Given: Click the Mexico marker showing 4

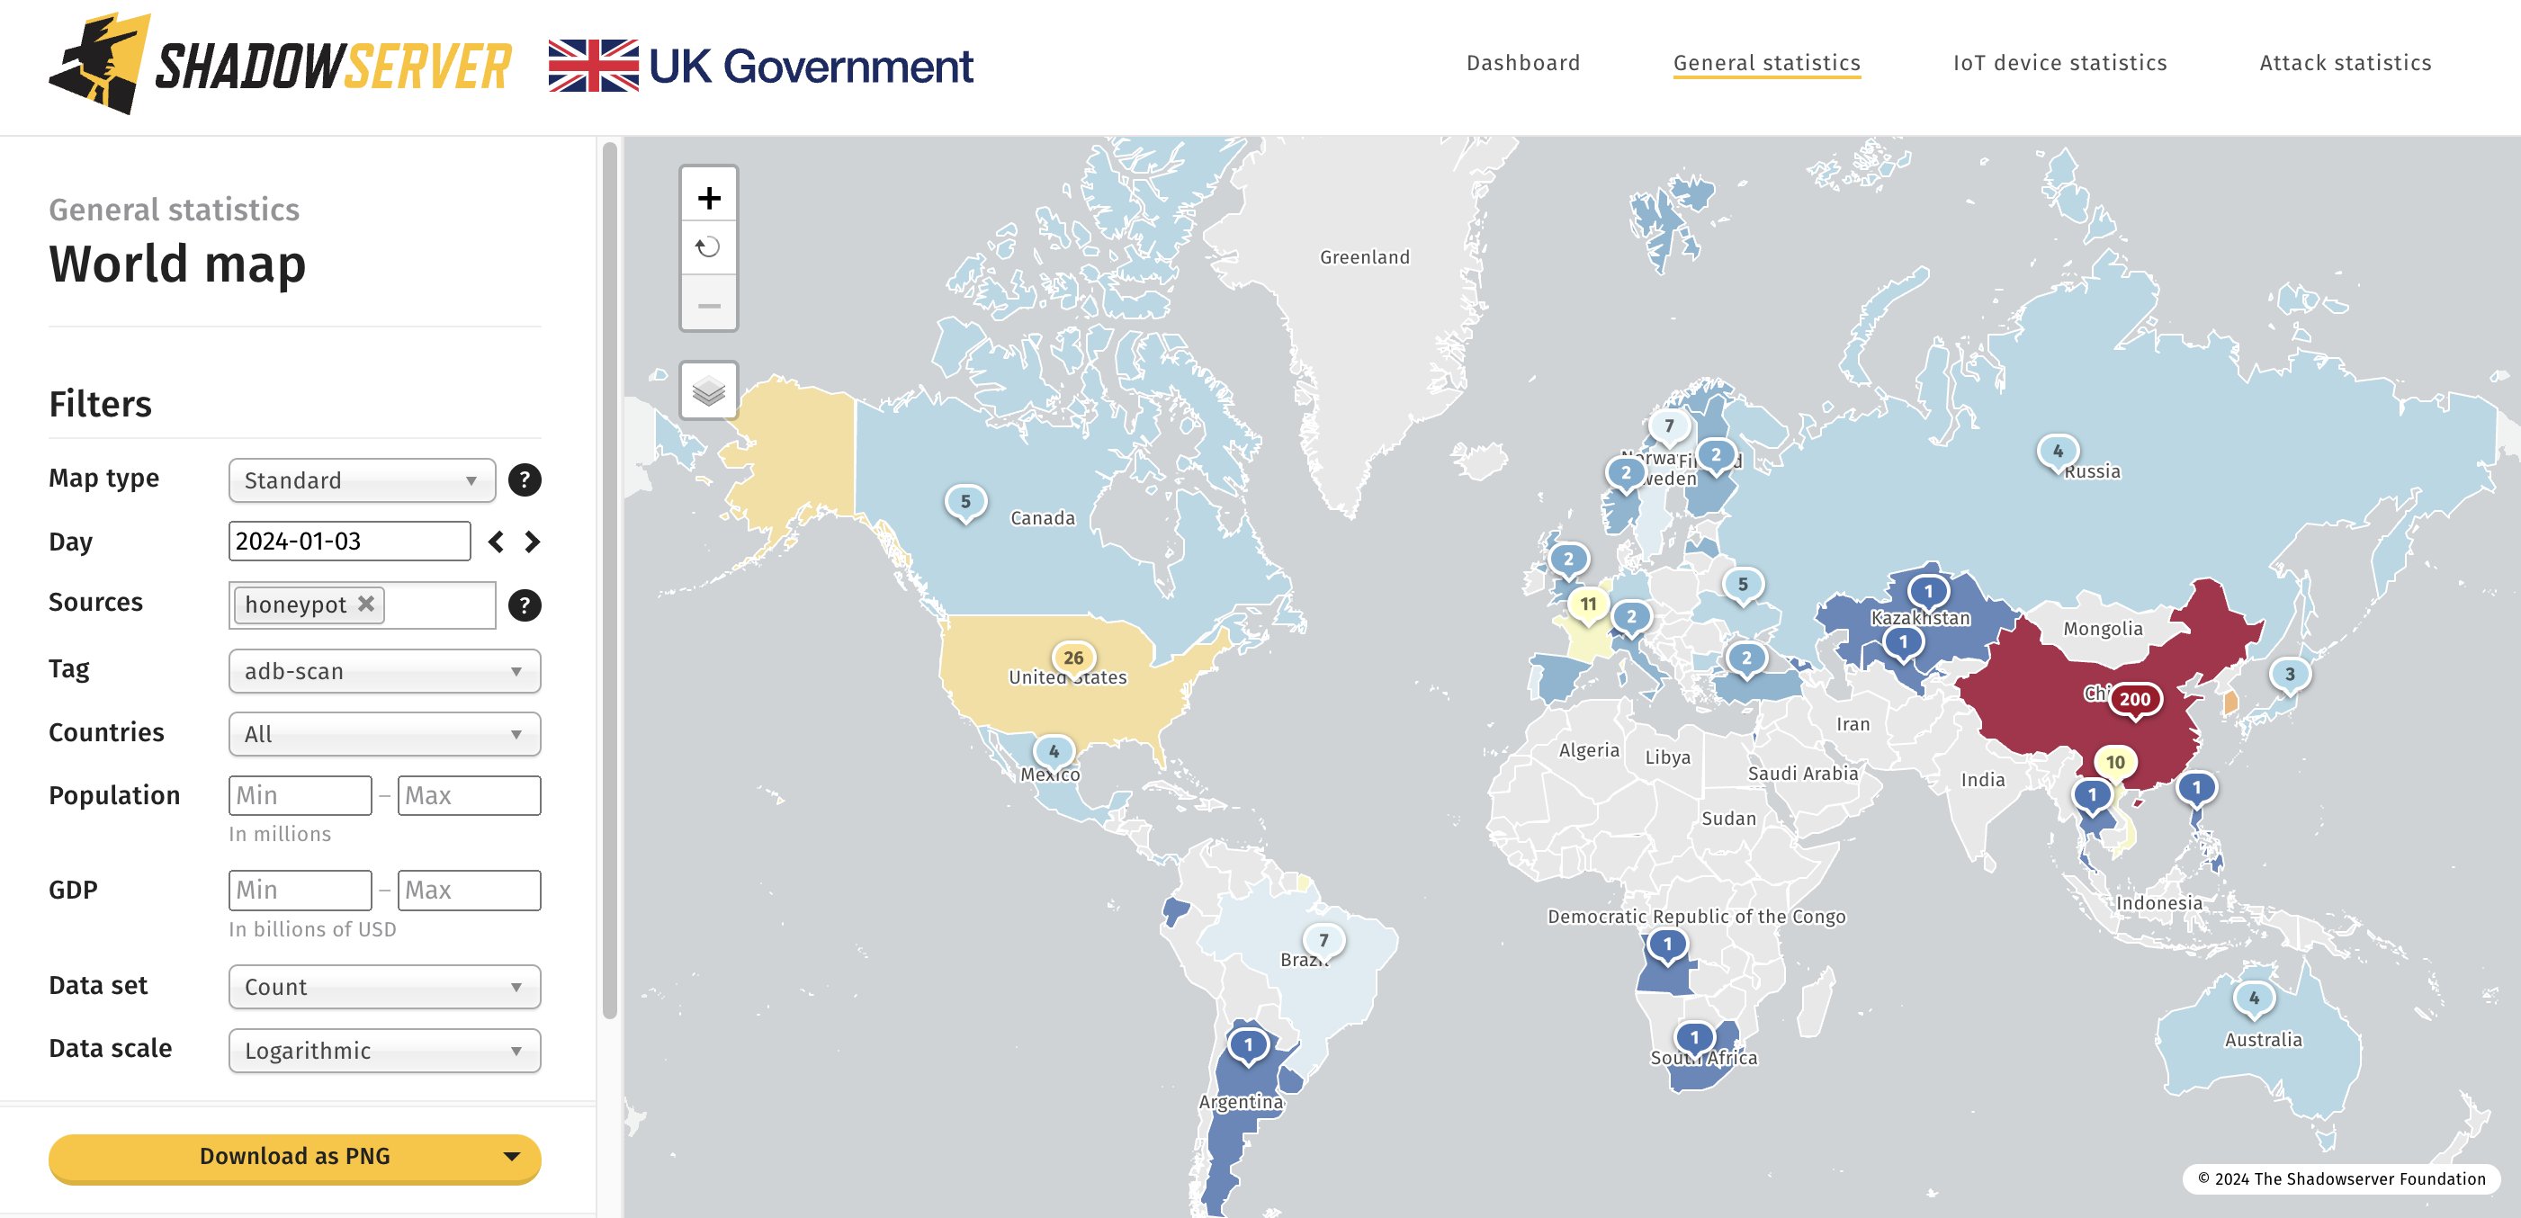Looking at the screenshot, I should (x=1054, y=753).
